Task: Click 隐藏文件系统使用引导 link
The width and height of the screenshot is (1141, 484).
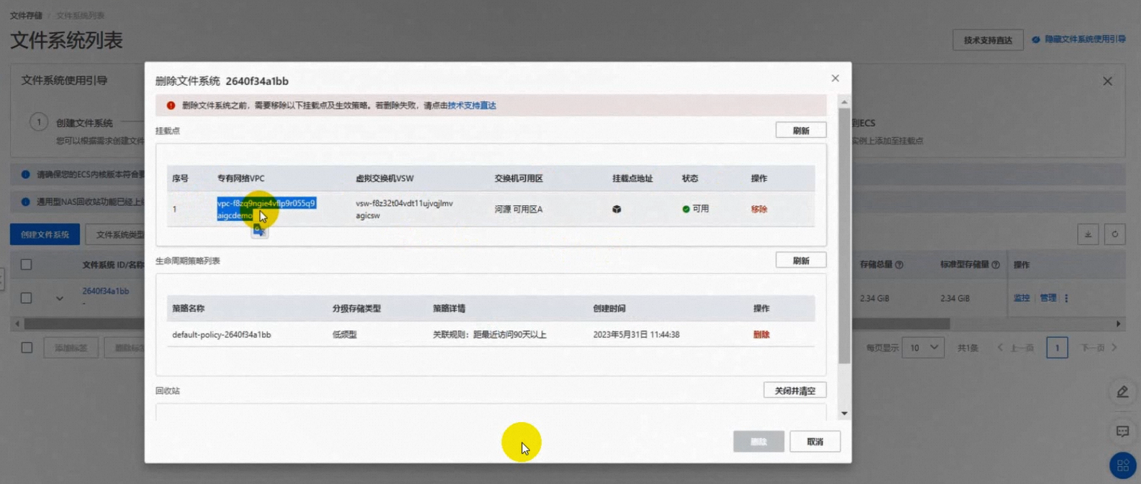Action: click(1085, 40)
